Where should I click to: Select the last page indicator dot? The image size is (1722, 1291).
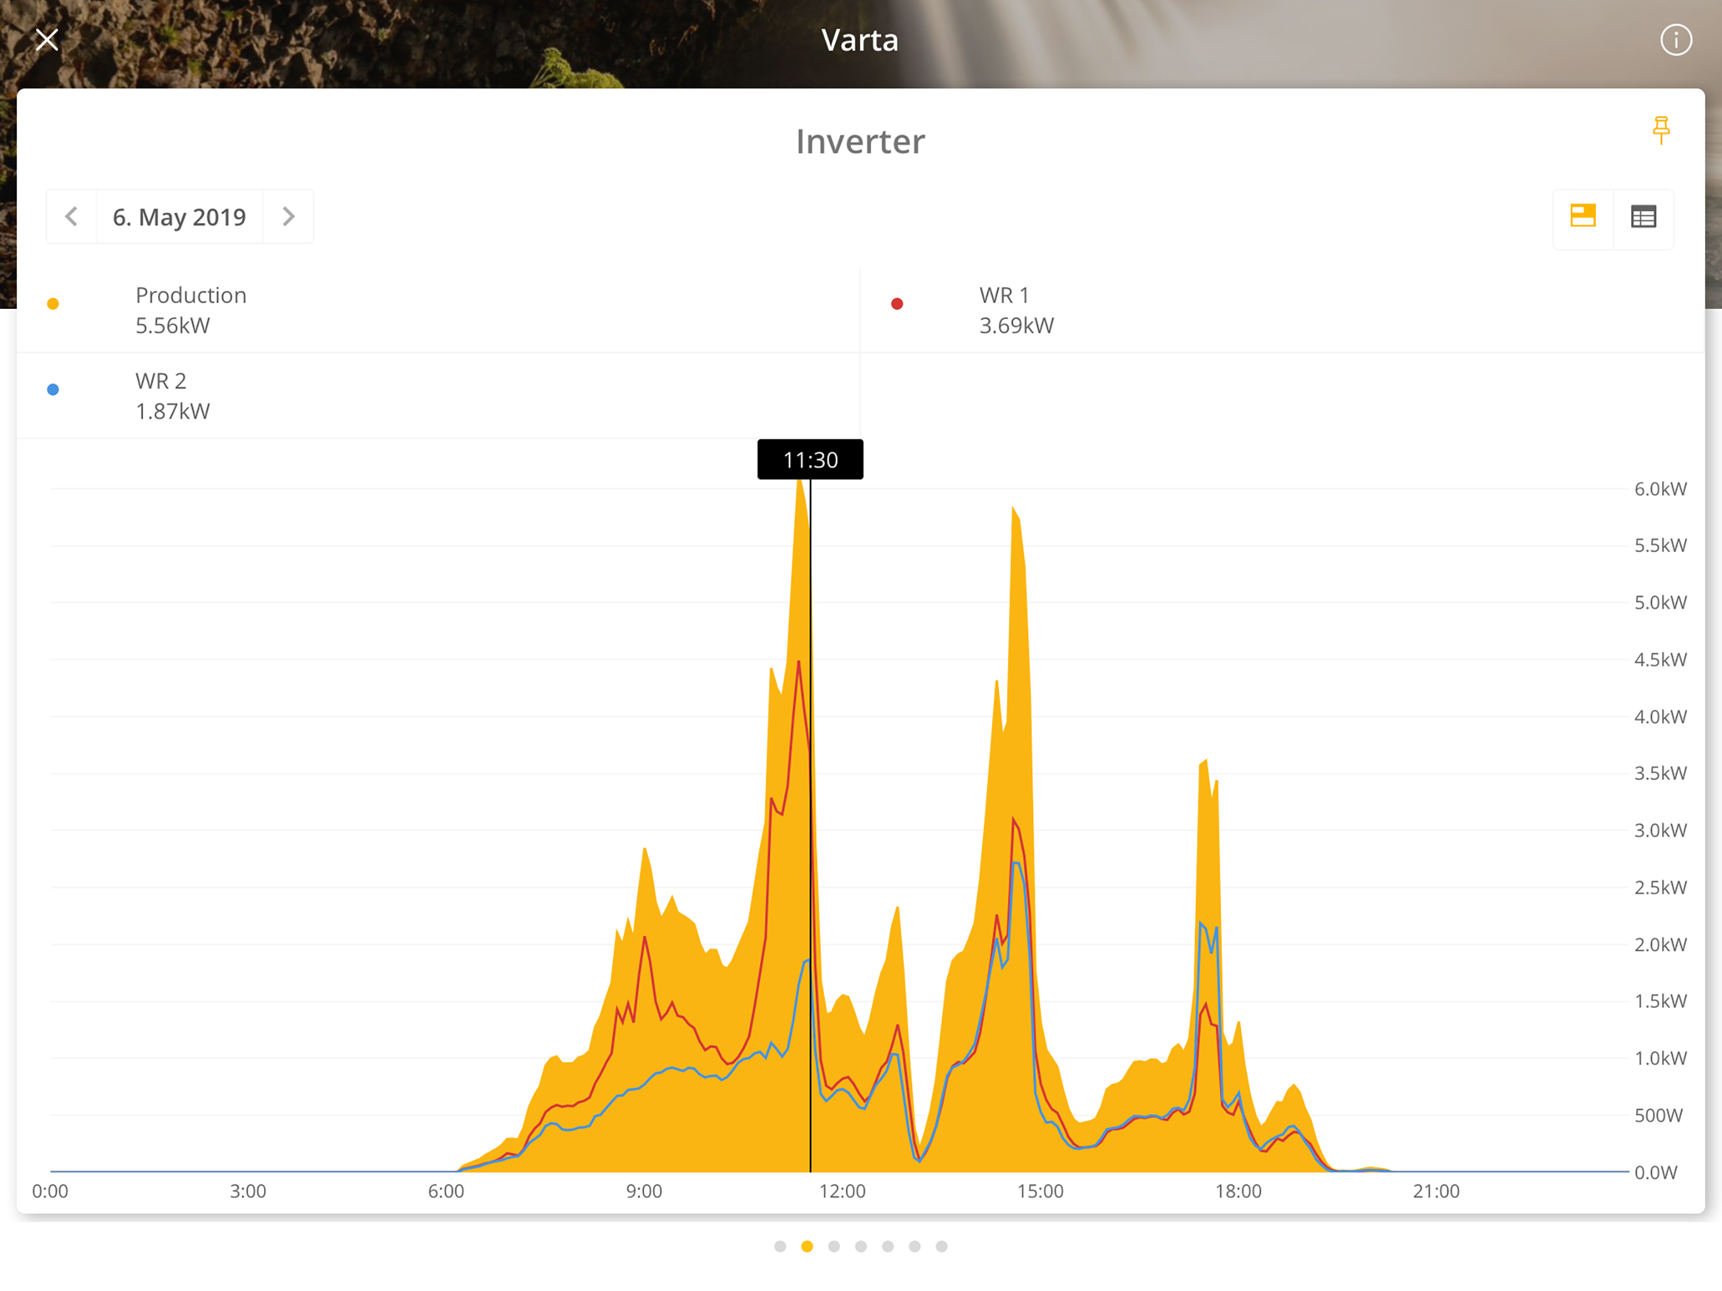[x=941, y=1246]
